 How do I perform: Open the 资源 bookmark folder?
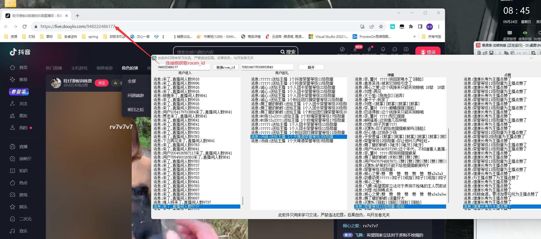point(11,36)
